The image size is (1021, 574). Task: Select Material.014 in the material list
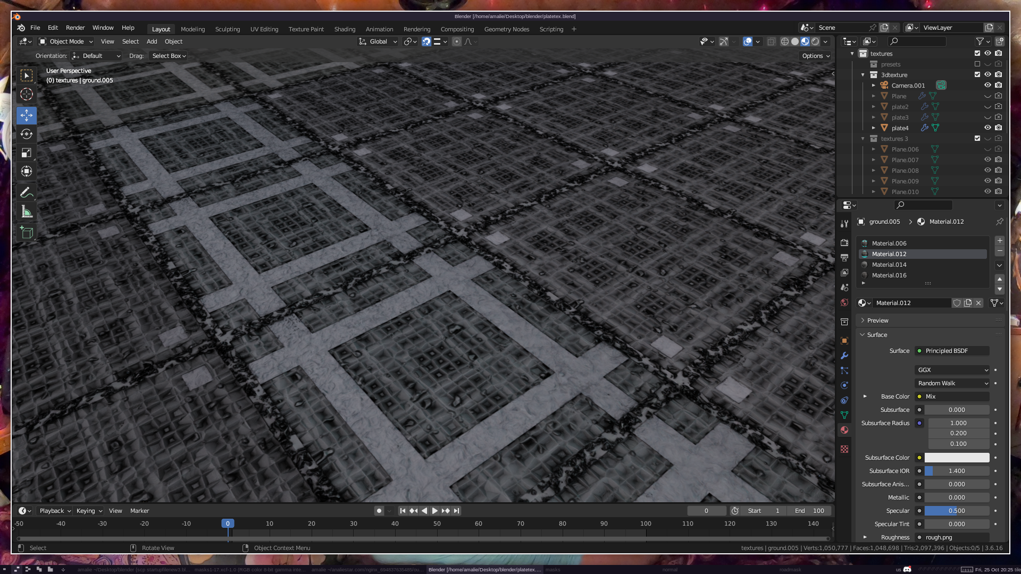click(x=889, y=265)
